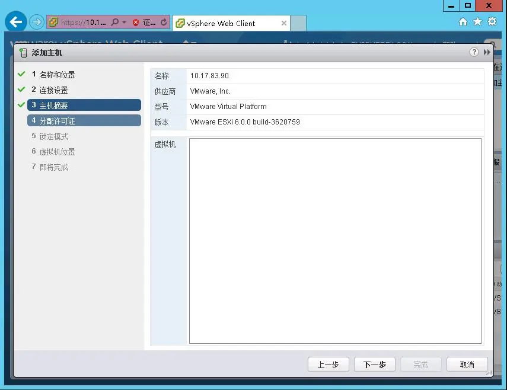Viewport: 507px width, 390px height.
Task: Maximize the browser window
Action: [467, 6]
